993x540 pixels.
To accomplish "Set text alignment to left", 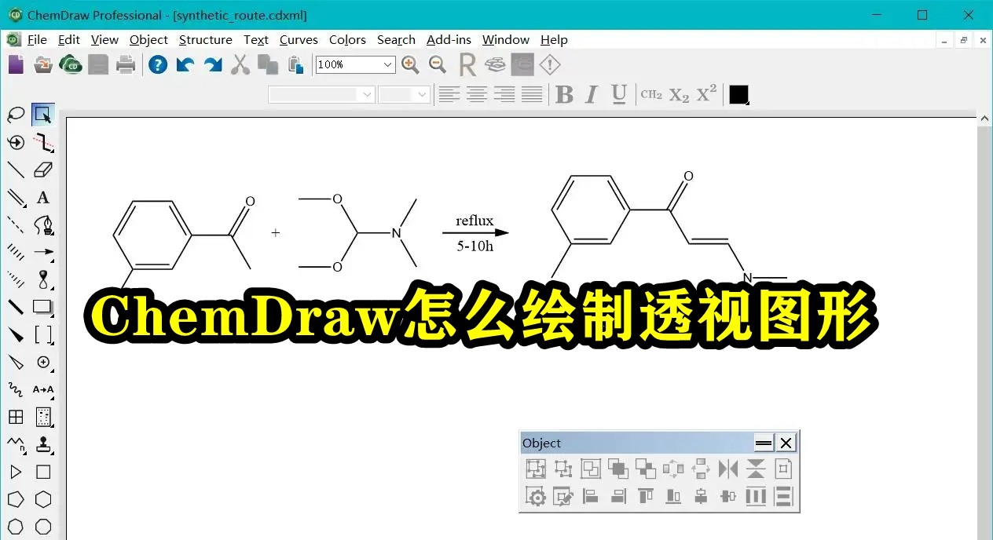I will tap(449, 95).
